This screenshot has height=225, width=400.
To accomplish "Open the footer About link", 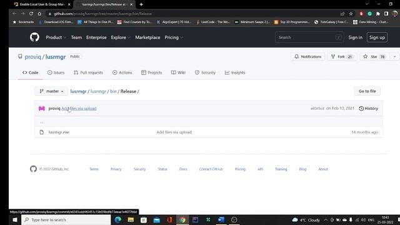I will 323,169.
